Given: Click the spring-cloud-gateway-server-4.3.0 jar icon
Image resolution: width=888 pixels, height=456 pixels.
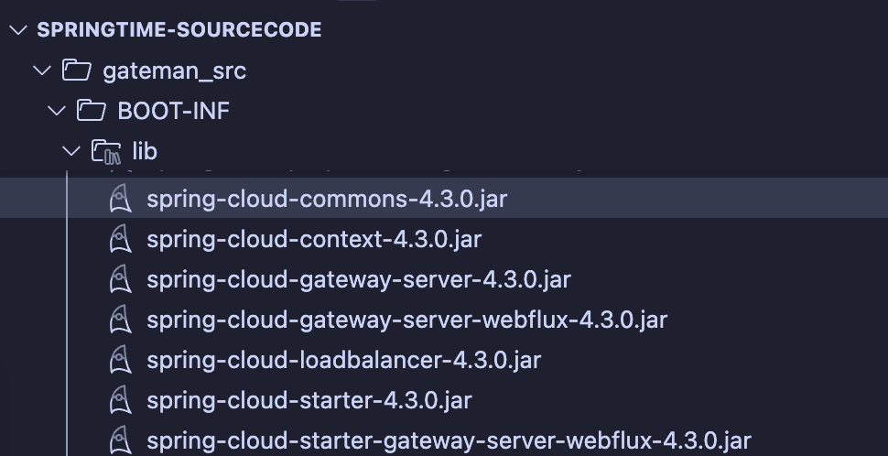Looking at the screenshot, I should 120,279.
